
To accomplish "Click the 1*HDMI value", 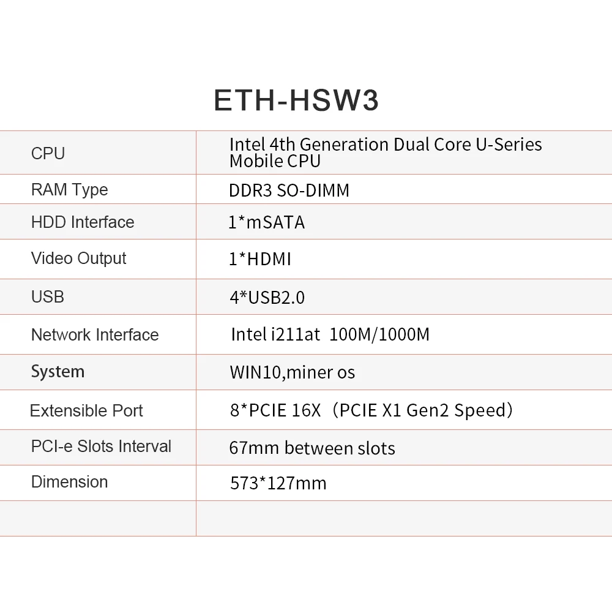I will click(260, 259).
